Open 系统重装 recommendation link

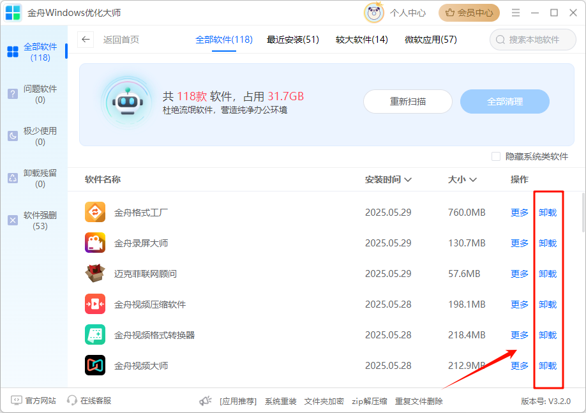(x=281, y=402)
